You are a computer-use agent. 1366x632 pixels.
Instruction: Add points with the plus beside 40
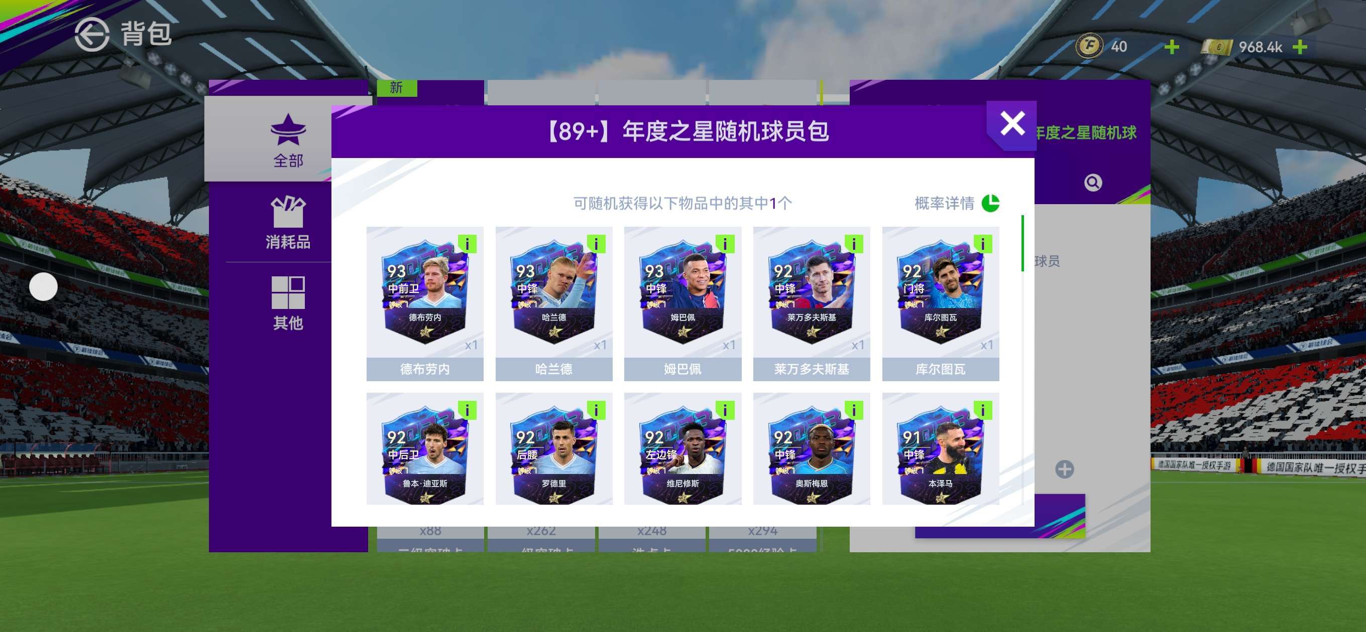click(x=1171, y=47)
